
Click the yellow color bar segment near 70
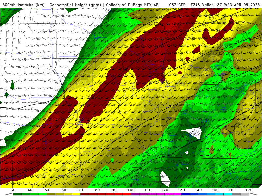point(76,194)
